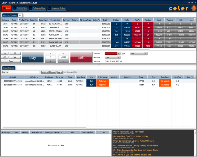The height and width of the screenshot is (157, 197).
Task: Sort by Expiry column header
Action: 106,20
